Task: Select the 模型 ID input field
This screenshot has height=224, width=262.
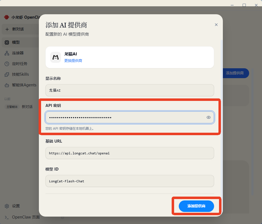Action: (x=129, y=181)
